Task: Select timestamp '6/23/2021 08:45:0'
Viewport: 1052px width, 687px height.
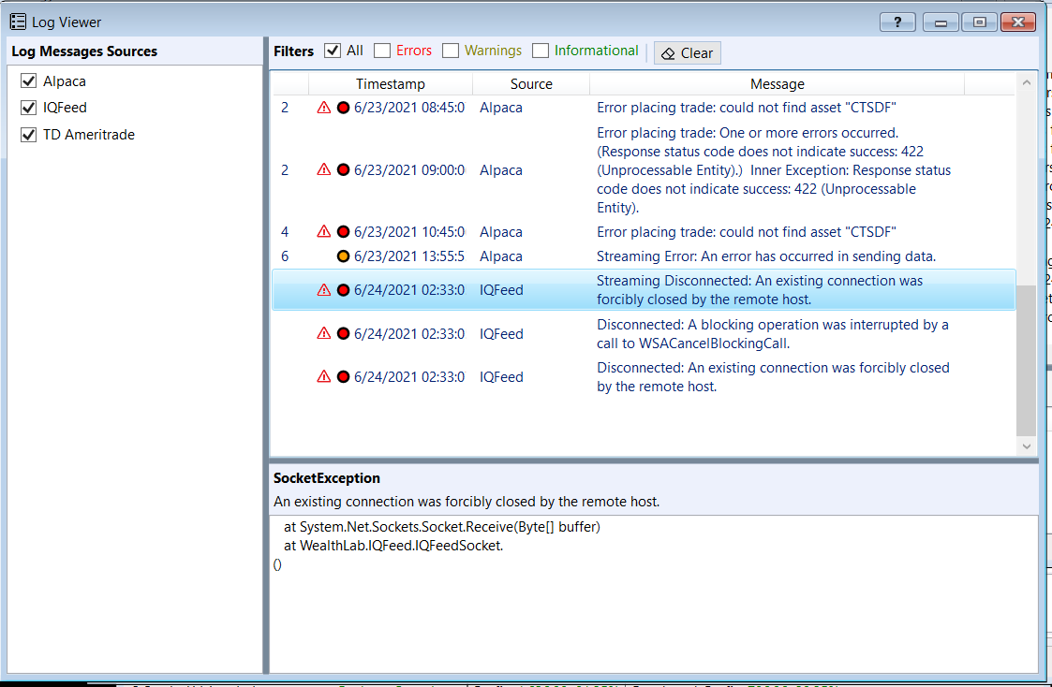Action: [409, 108]
